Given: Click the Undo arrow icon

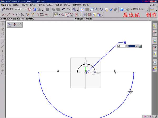Looking at the screenshot, I should (x=63, y=9).
